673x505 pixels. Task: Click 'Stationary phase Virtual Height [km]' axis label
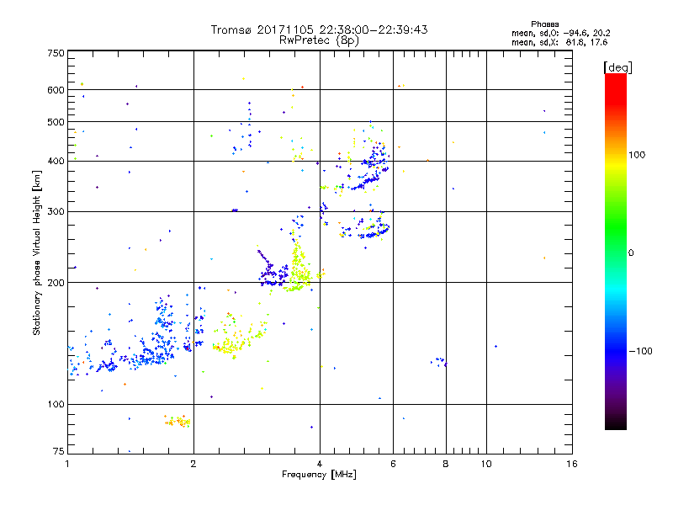click(37, 253)
